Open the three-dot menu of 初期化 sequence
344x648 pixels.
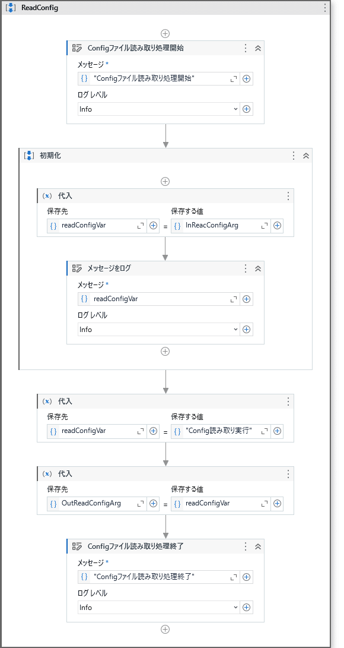(x=294, y=156)
